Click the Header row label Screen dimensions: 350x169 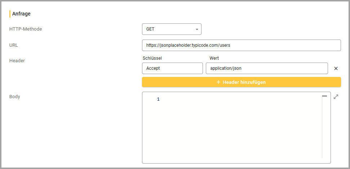coord(17,61)
